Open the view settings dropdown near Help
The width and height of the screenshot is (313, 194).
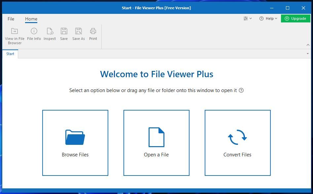coord(247,18)
